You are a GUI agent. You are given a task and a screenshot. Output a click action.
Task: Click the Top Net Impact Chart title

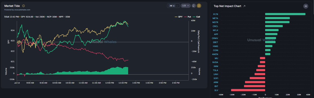tap(227, 6)
